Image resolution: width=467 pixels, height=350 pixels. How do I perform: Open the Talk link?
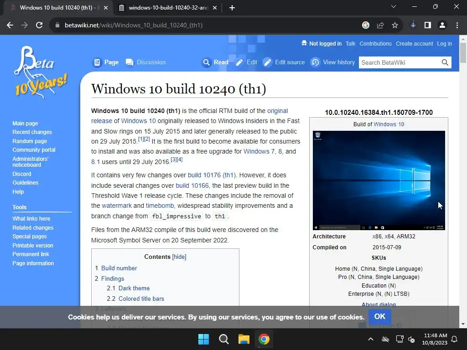coord(351,43)
